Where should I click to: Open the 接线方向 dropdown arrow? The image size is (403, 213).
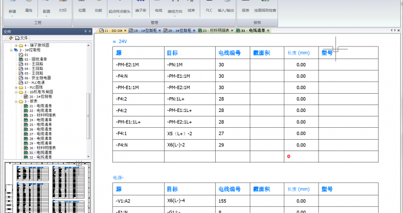(175, 16)
